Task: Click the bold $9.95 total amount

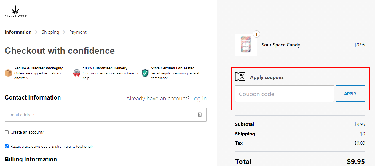Action: point(356,162)
